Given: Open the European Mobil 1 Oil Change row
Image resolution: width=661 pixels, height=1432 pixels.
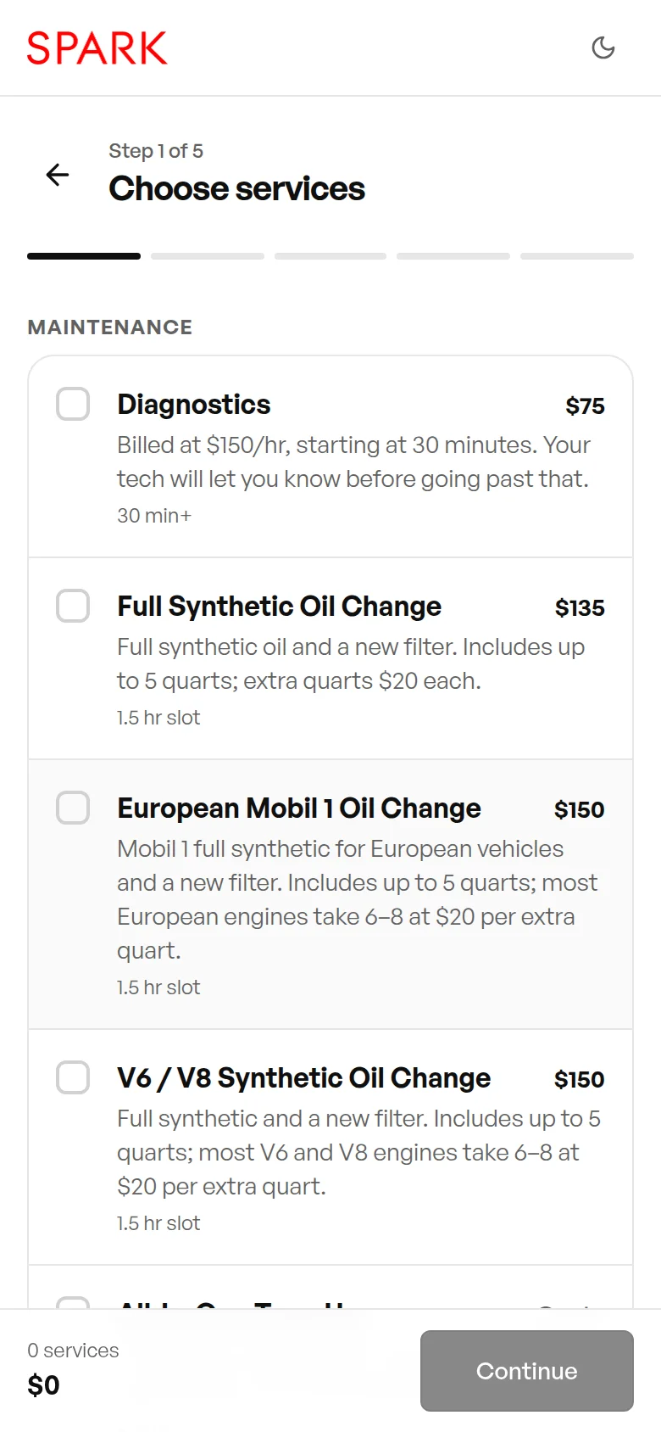Looking at the screenshot, I should [330, 894].
